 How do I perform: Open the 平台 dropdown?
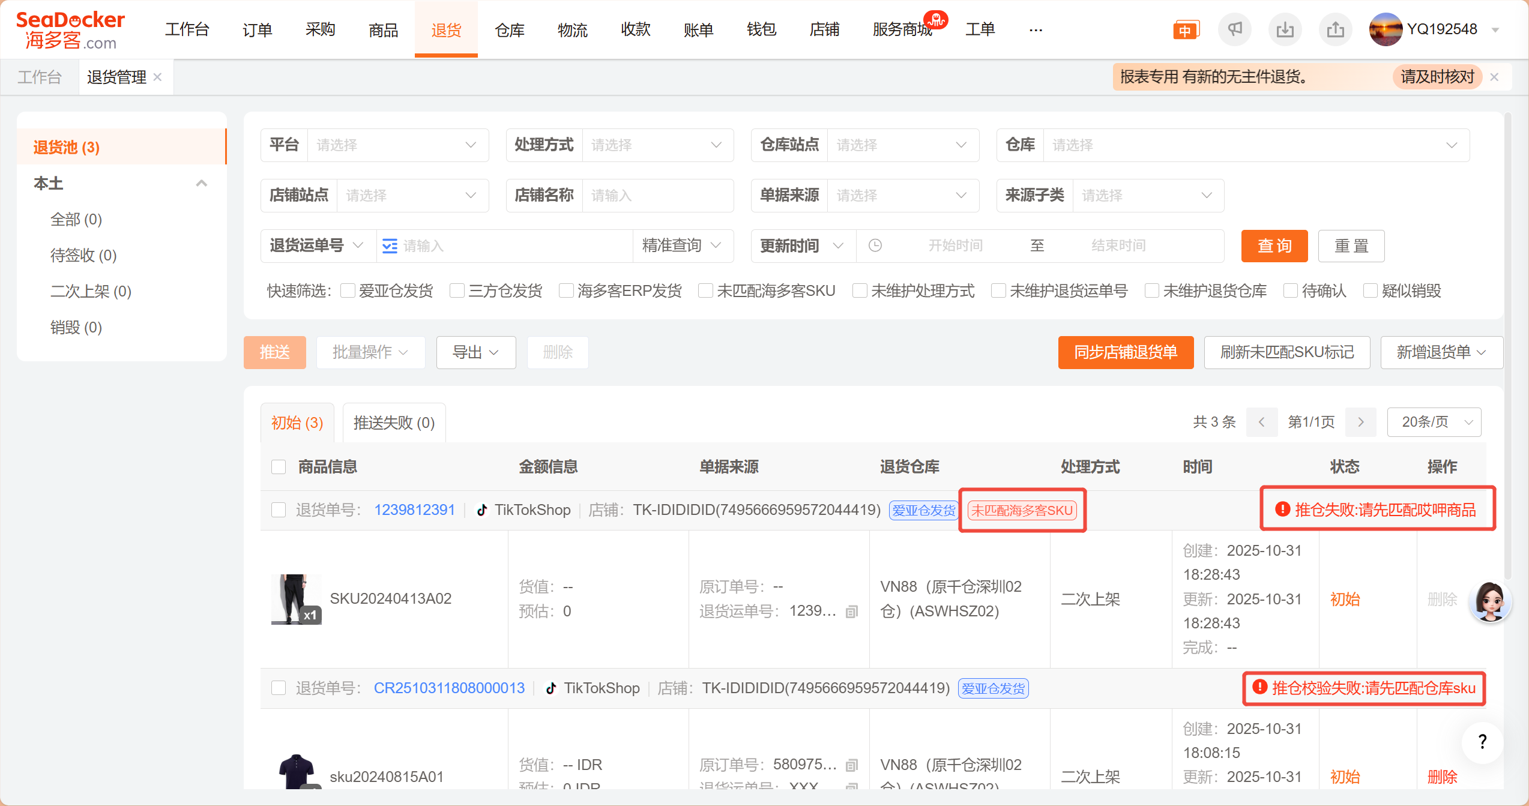click(x=397, y=145)
